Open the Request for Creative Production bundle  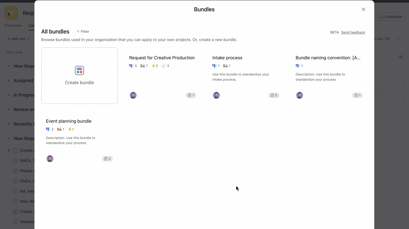point(162,58)
